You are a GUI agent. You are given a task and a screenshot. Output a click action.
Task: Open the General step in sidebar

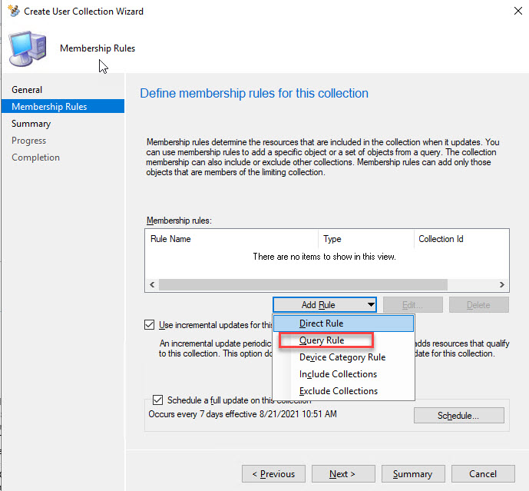pos(27,90)
